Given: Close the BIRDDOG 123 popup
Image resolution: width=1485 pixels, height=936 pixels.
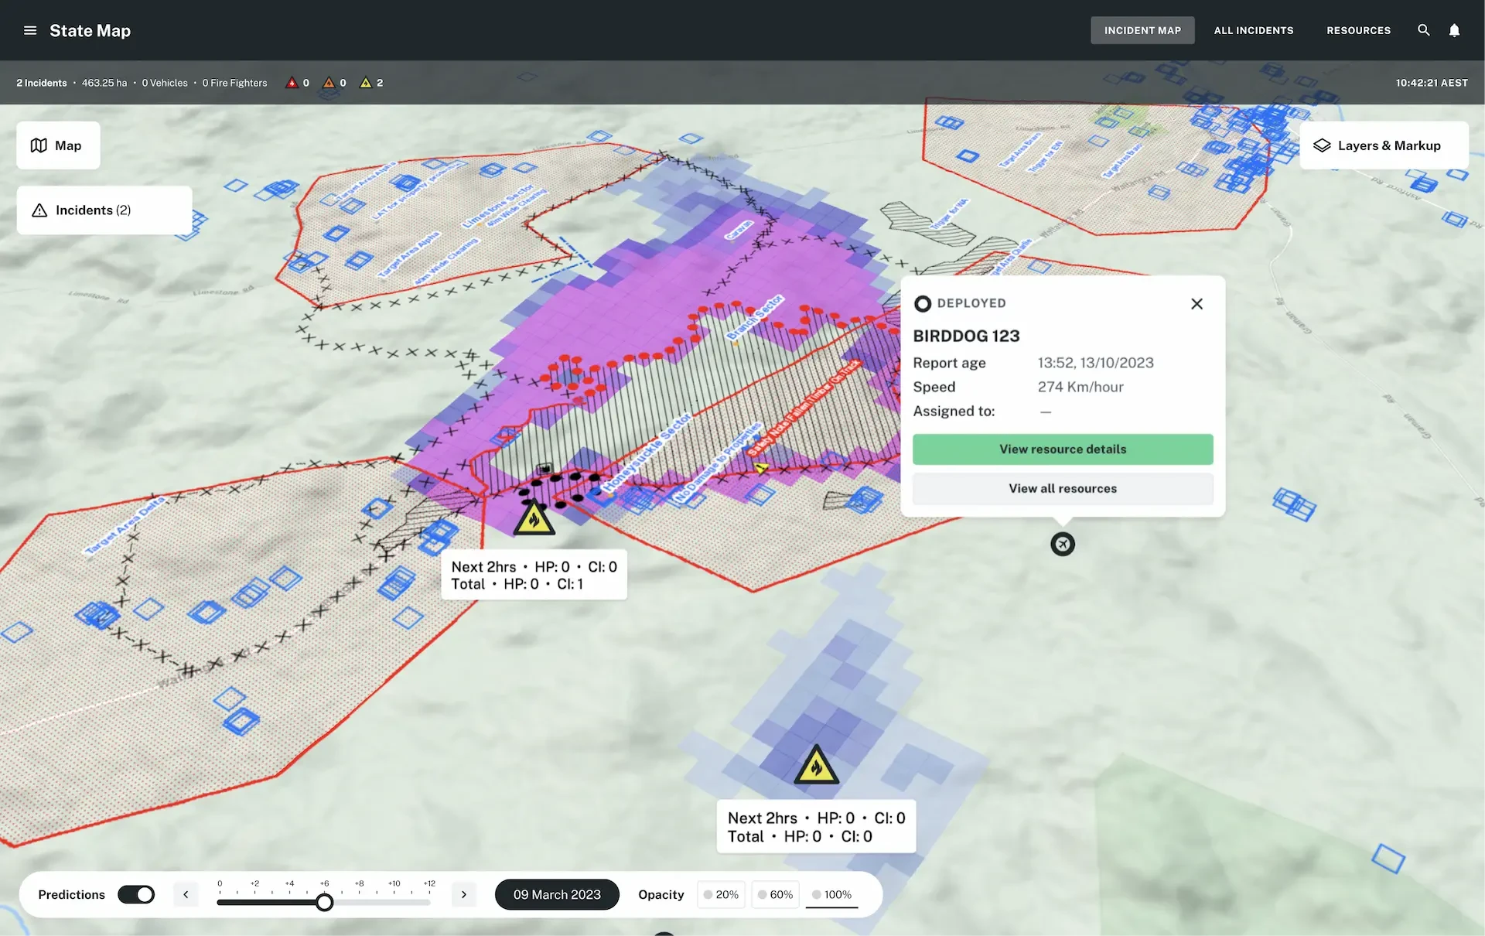Looking at the screenshot, I should (1197, 304).
